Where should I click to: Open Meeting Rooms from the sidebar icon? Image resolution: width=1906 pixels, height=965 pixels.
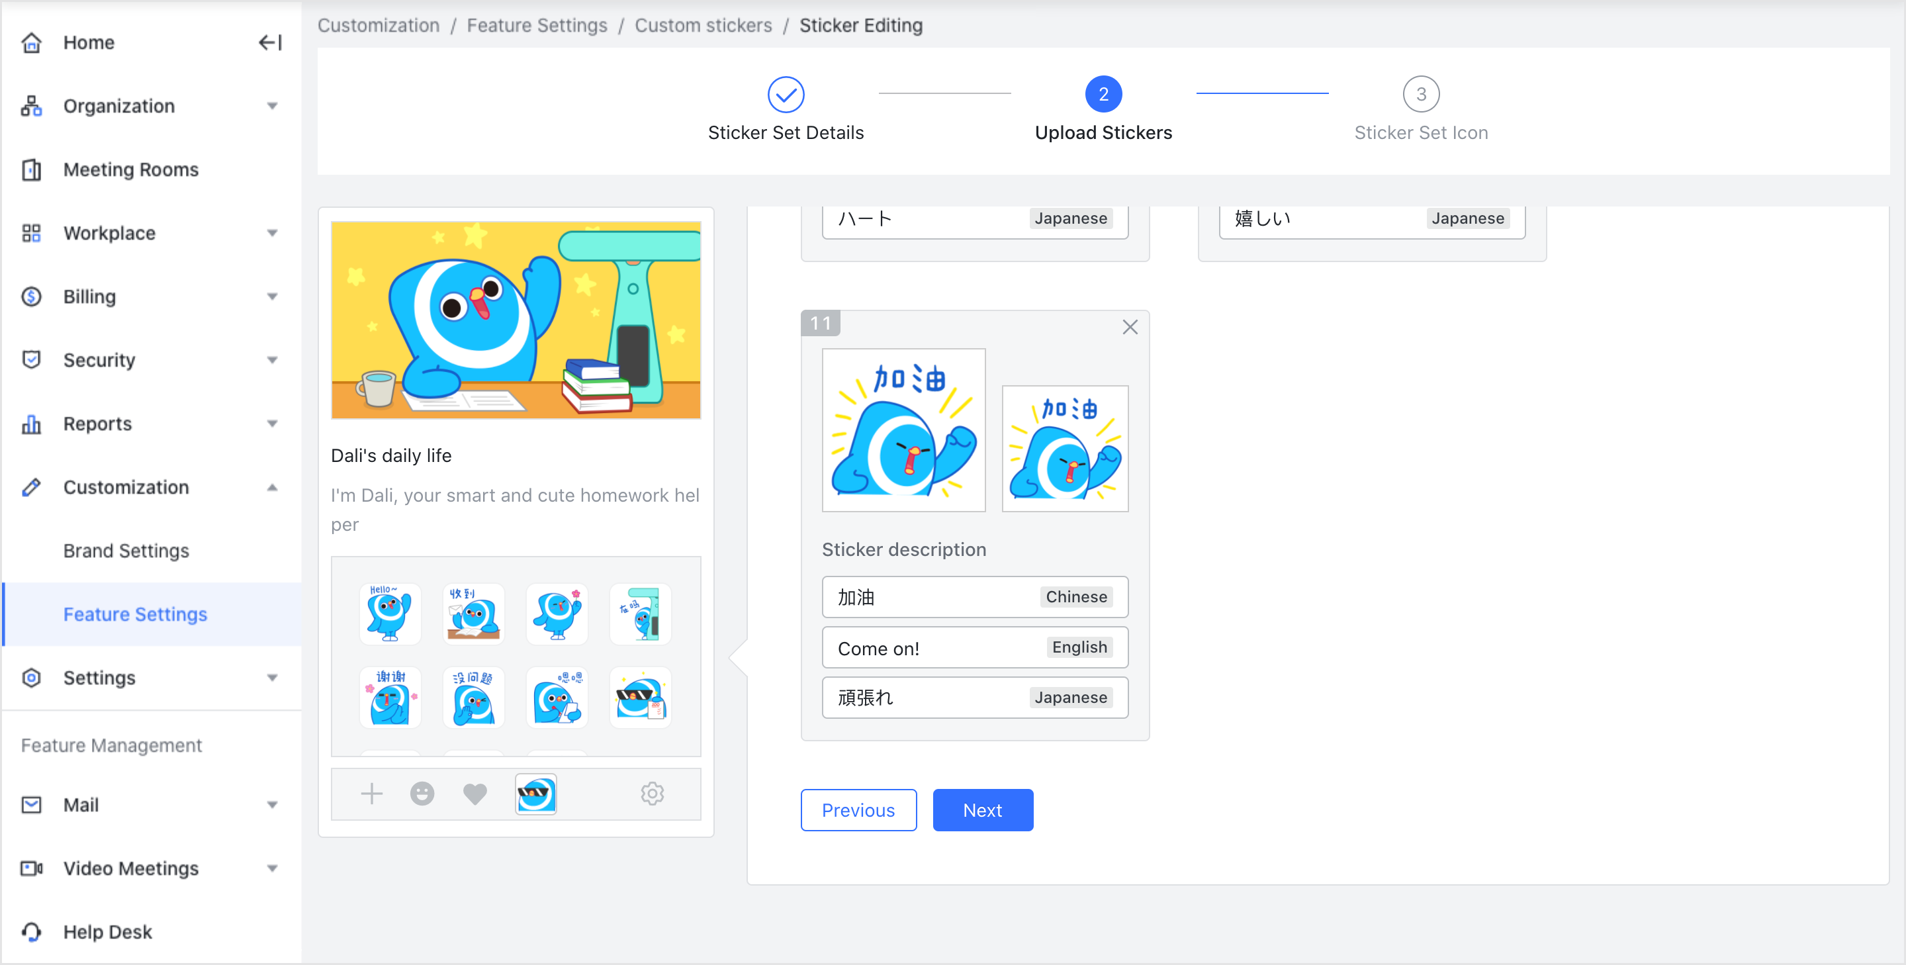pyautogui.click(x=31, y=169)
